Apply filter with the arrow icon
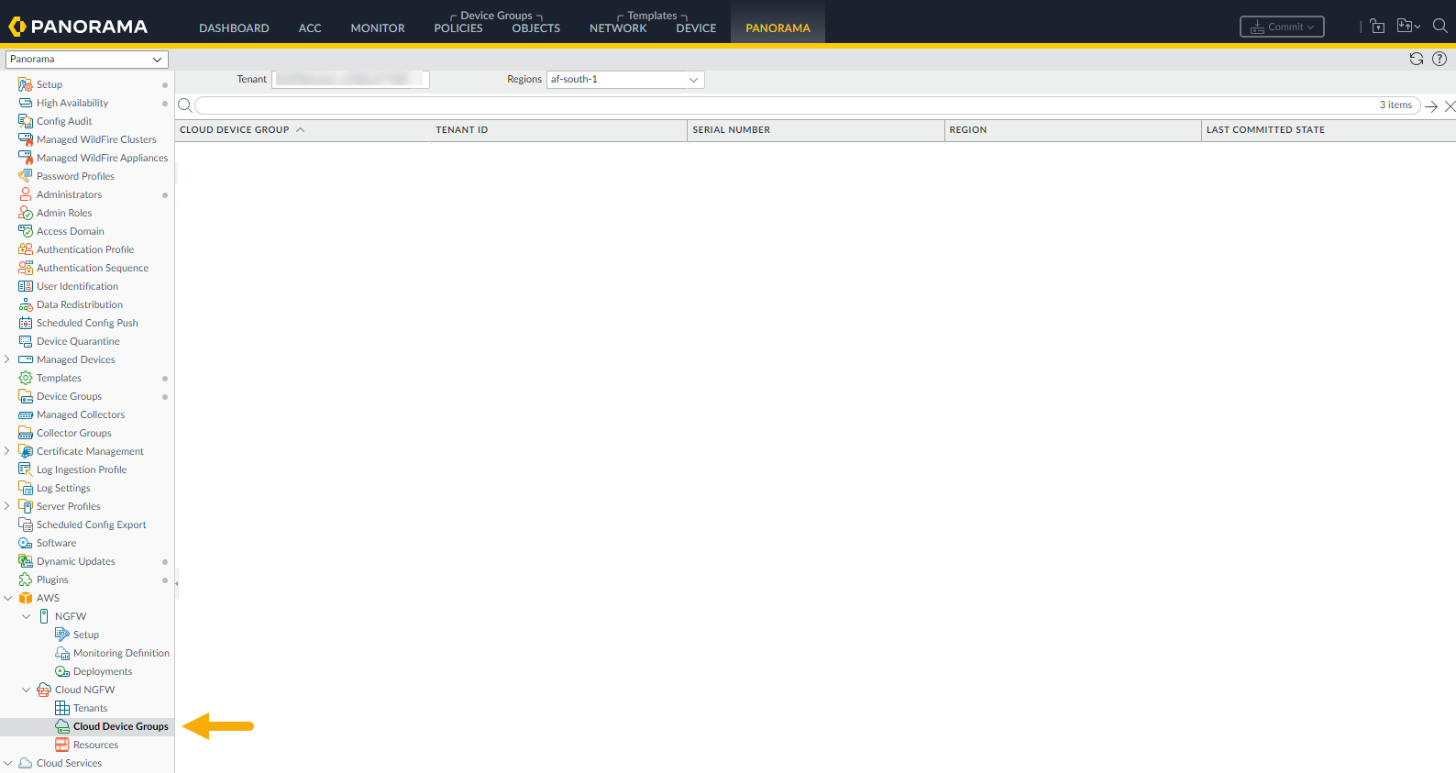Image resolution: width=1456 pixels, height=773 pixels. (1431, 106)
